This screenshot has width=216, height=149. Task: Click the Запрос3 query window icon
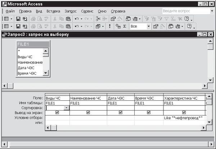point(4,35)
